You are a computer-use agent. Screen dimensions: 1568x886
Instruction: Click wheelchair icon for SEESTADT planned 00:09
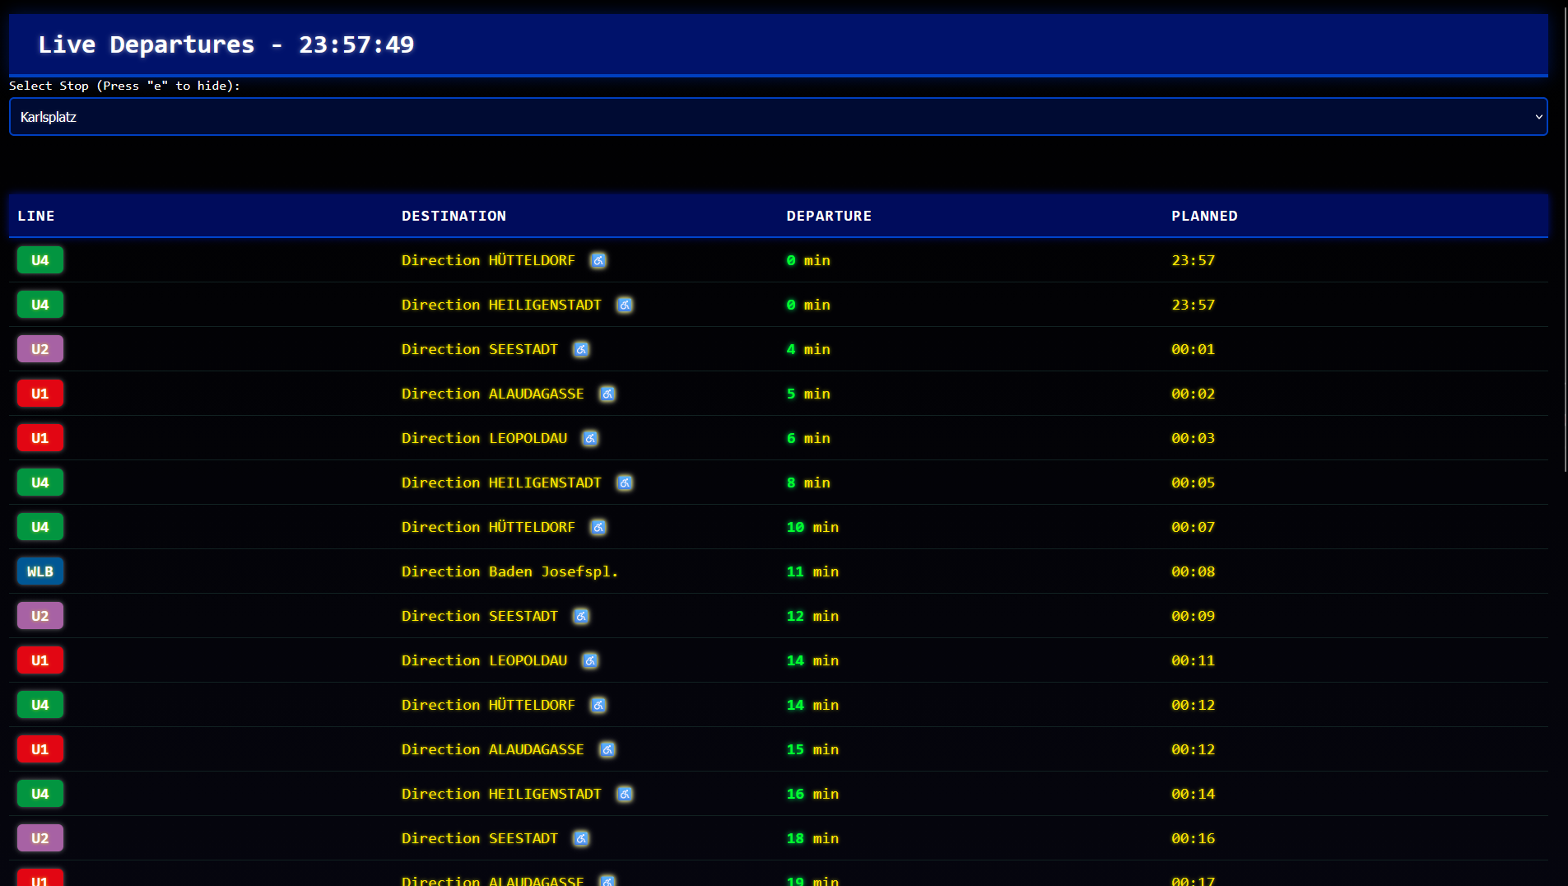click(581, 616)
